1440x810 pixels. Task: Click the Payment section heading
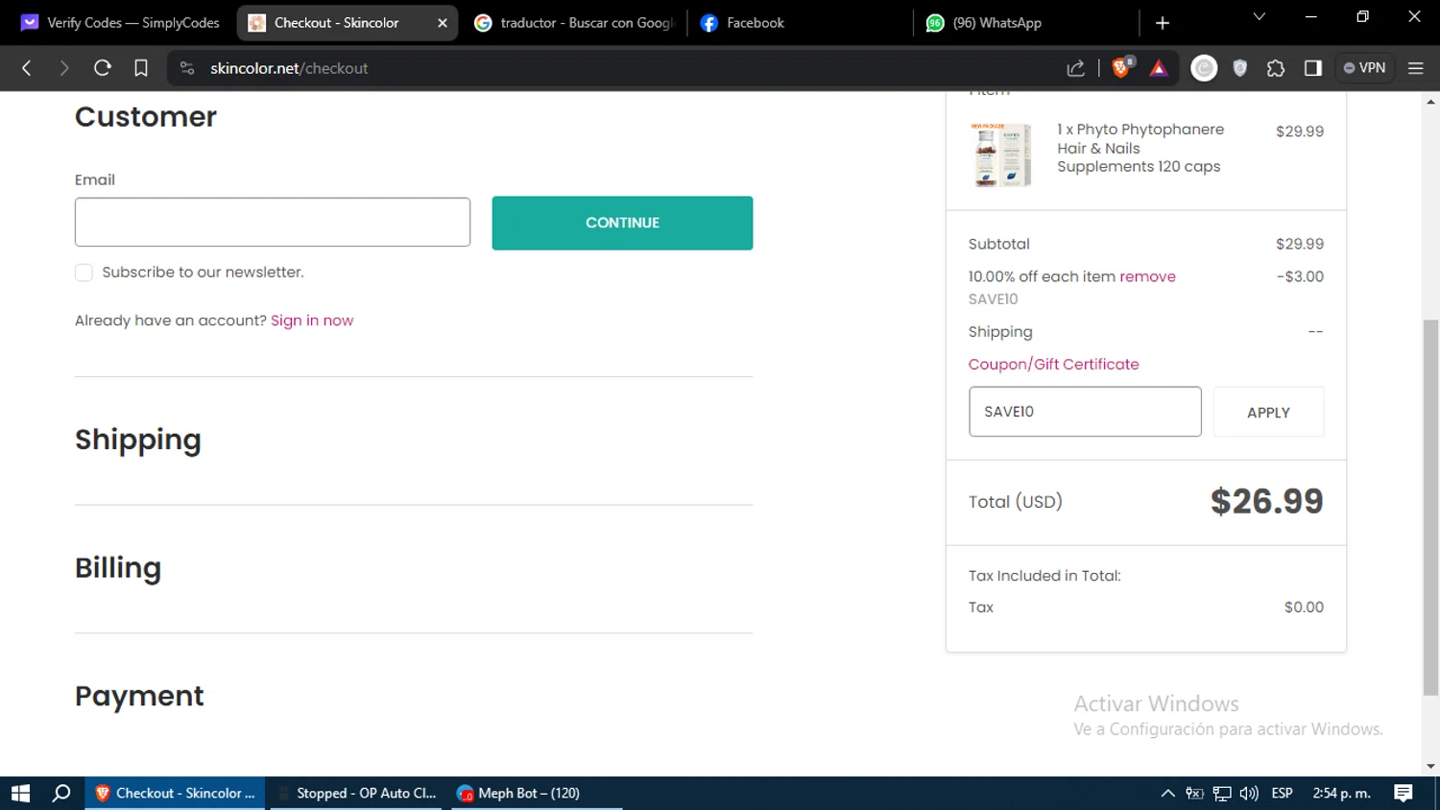pos(139,696)
